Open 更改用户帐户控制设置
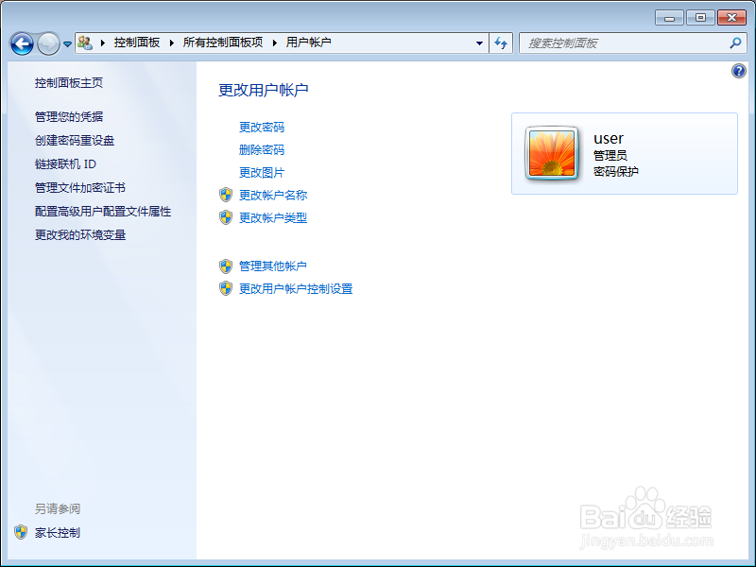Screen dimensions: 756x567 pyautogui.click(x=296, y=289)
